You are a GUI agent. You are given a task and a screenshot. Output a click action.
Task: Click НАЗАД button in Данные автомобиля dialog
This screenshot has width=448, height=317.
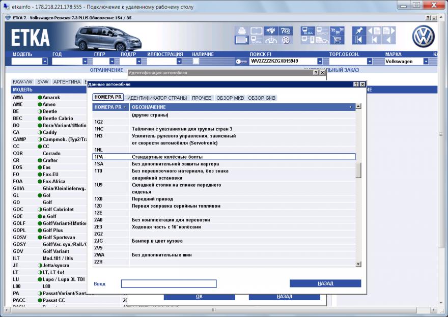tap(325, 283)
